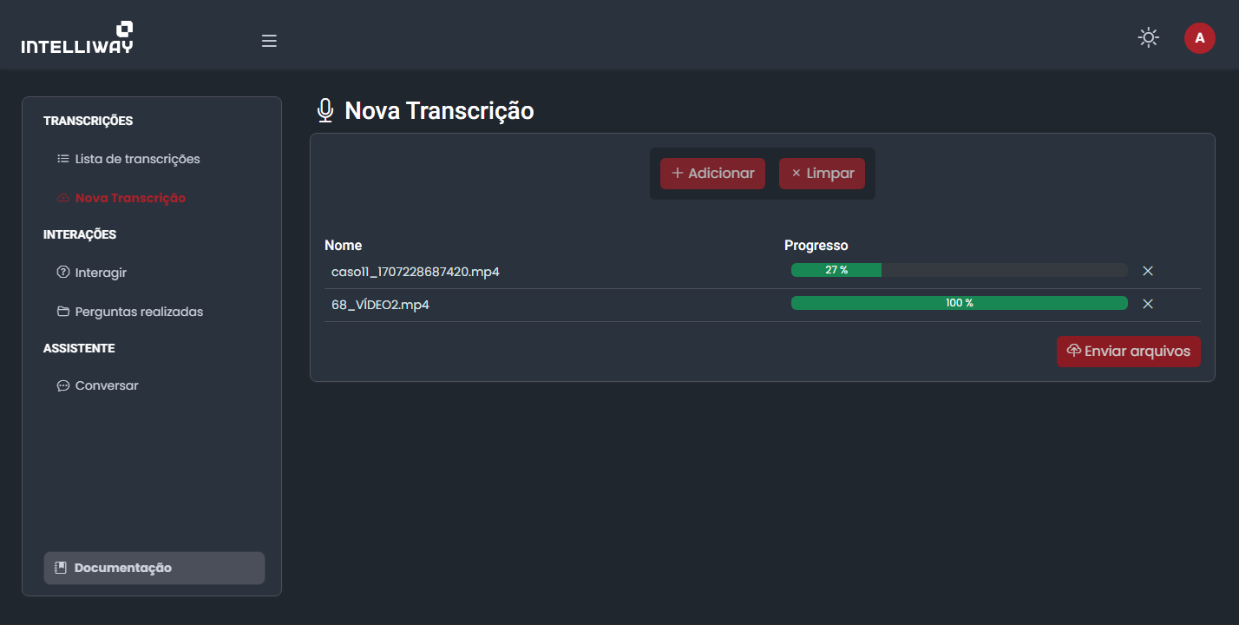The width and height of the screenshot is (1239, 625).
Task: Open Perguntas realizadas
Action: tap(139, 312)
